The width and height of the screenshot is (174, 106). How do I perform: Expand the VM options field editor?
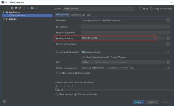coord(168,27)
